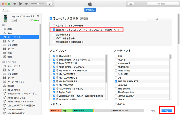Select the iPhone 7 device button
The image size is (180, 115).
point(90,10)
